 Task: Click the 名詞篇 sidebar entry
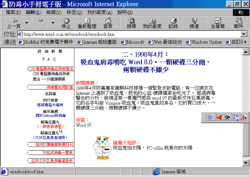pos(50,94)
